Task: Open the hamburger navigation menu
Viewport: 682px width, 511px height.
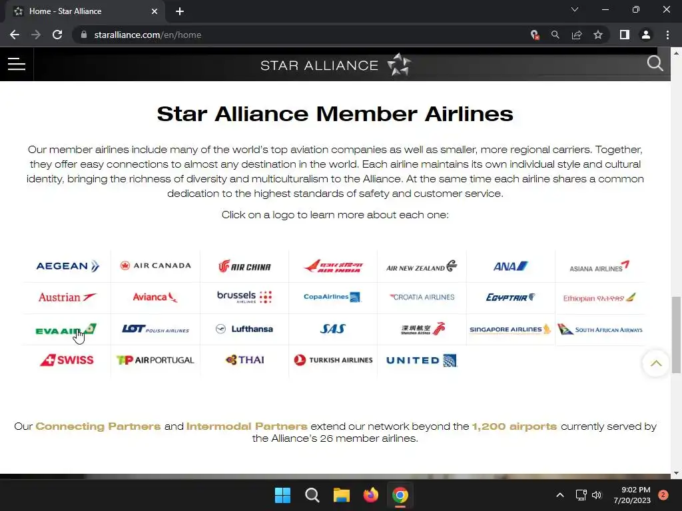Action: coord(17,65)
